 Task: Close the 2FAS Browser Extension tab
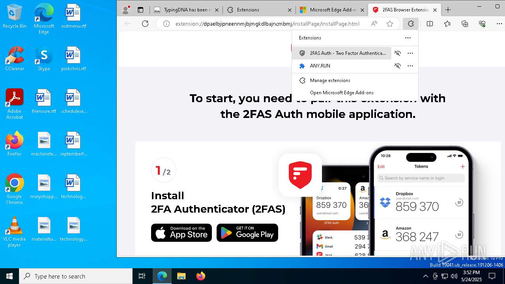[435, 10]
